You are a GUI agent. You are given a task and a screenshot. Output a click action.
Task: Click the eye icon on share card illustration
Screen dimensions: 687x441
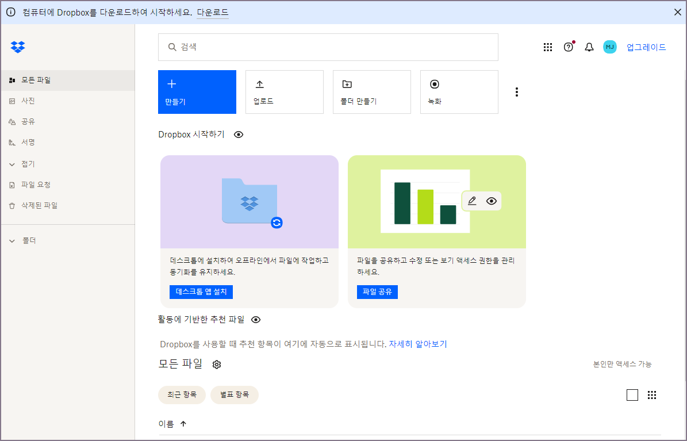point(492,201)
